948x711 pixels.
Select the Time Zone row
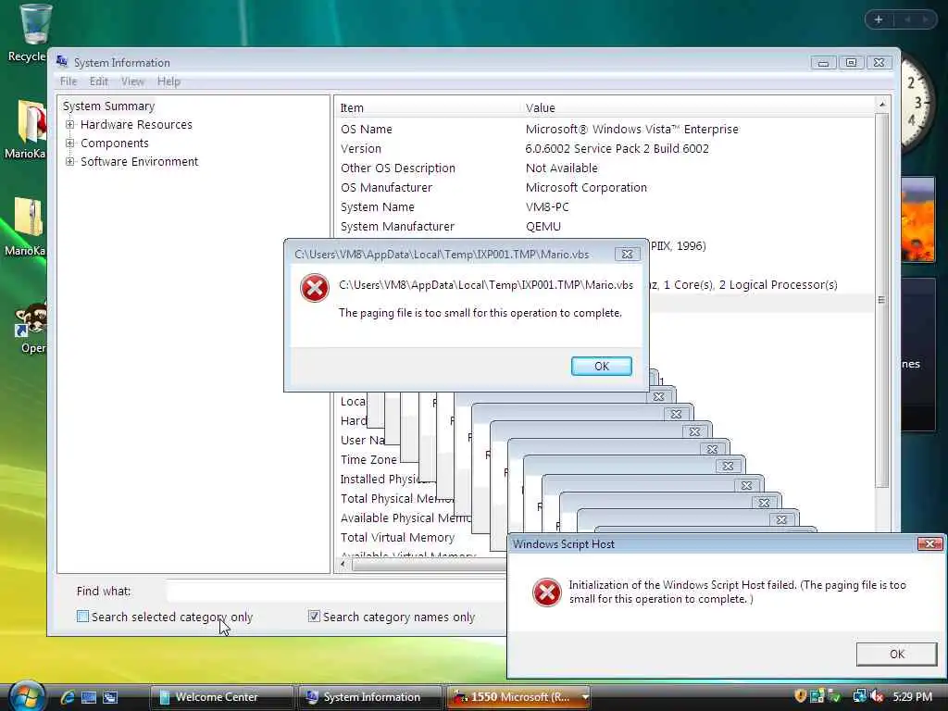point(368,459)
